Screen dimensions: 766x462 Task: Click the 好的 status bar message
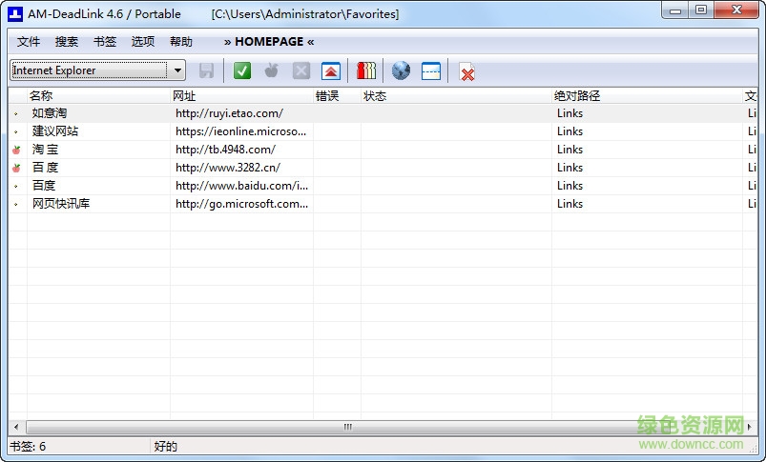[166, 447]
